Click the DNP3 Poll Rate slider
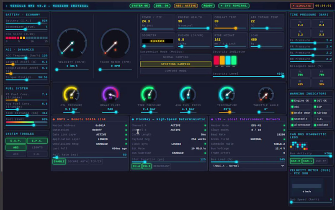The width and height of the screenshot is (335, 210). 90,157
